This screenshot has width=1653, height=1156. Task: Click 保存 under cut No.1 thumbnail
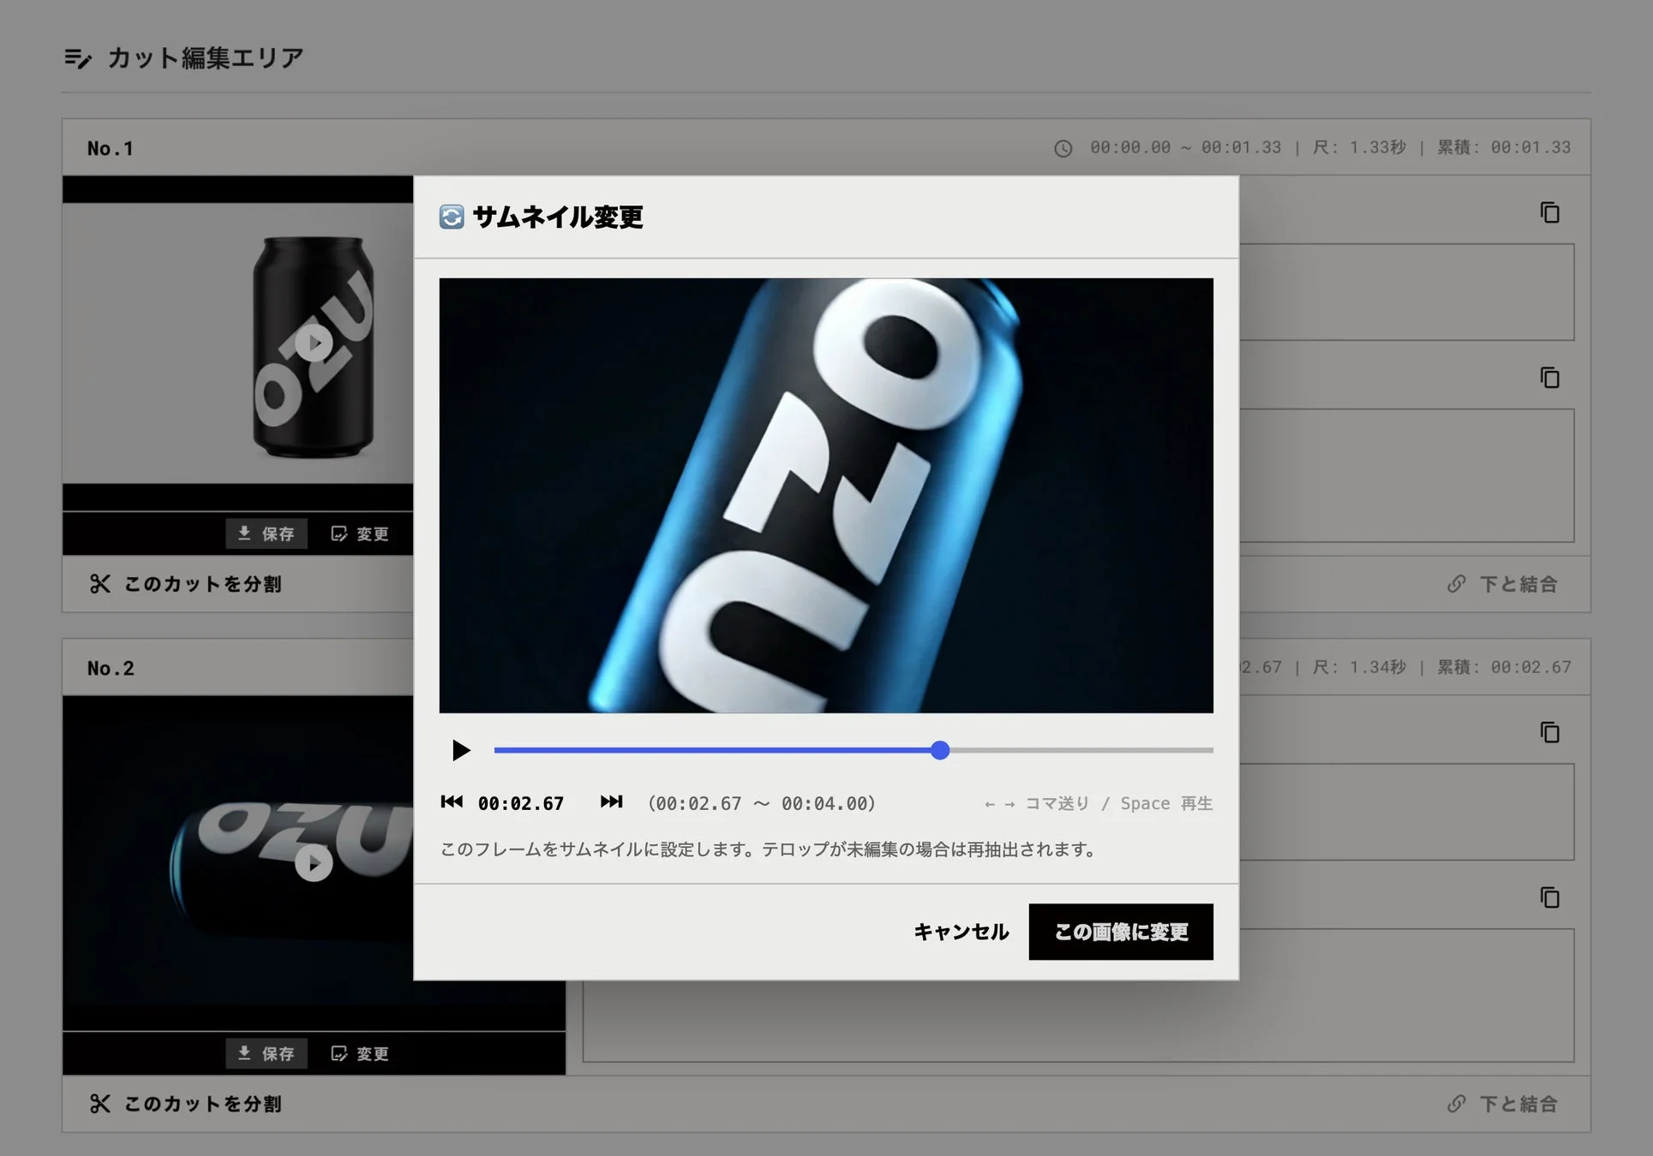[267, 533]
